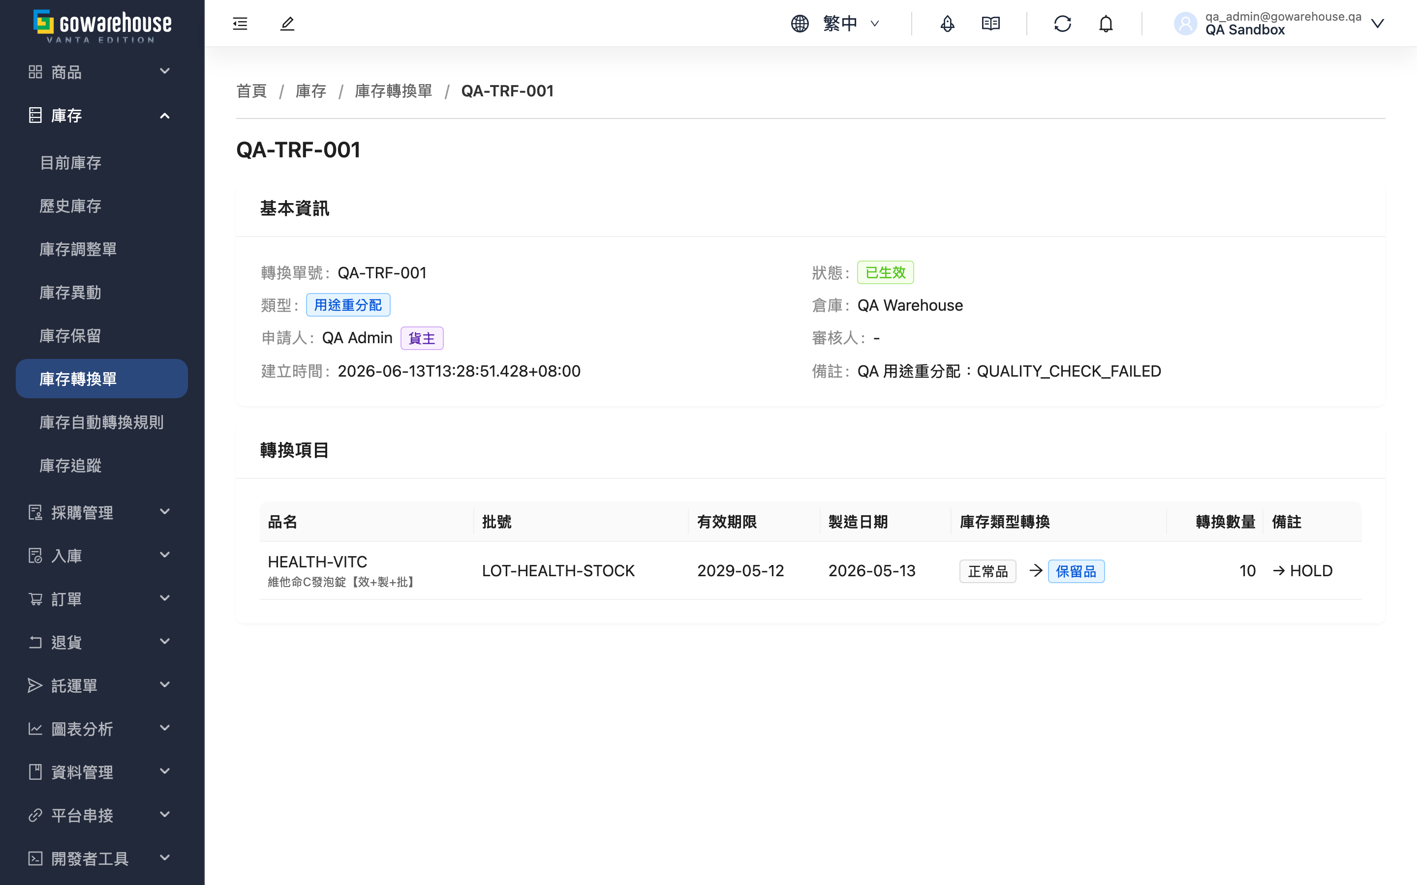Click the edit pencil icon in header

(287, 24)
